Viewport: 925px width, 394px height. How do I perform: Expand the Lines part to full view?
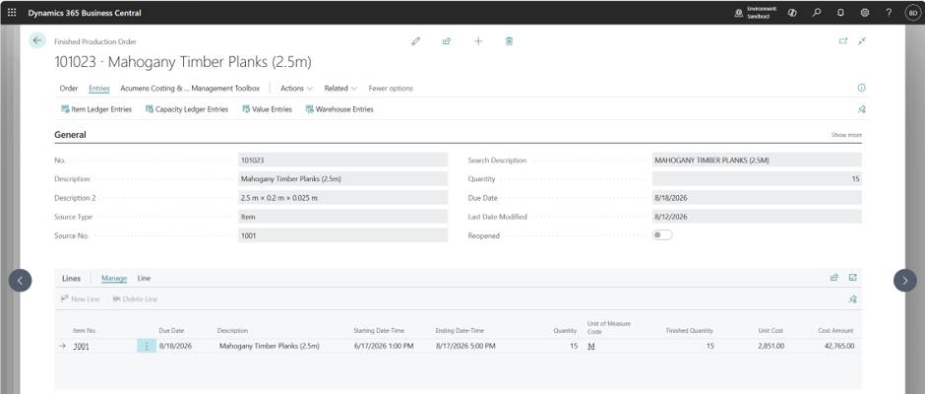pyautogui.click(x=852, y=278)
